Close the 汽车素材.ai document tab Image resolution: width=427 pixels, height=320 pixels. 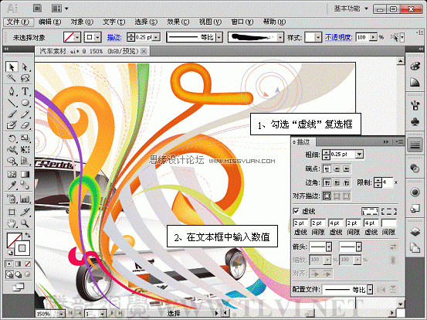pyautogui.click(x=144, y=51)
